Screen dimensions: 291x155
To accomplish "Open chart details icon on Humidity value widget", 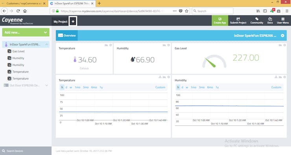I will pos(164,45).
